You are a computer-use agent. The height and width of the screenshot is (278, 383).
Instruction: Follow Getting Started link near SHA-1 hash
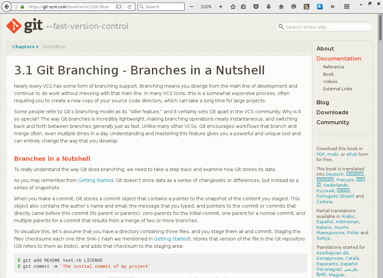pos(171,239)
